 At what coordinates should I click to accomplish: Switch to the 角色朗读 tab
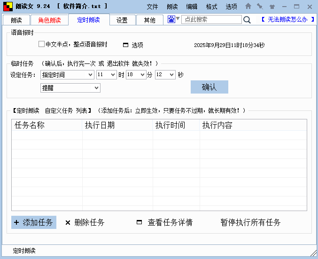(49, 20)
